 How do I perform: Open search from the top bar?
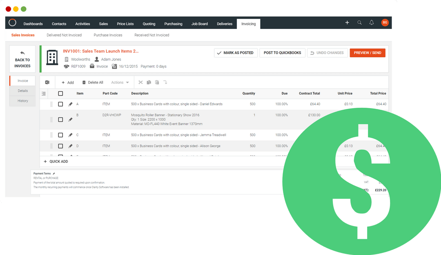pos(359,23)
